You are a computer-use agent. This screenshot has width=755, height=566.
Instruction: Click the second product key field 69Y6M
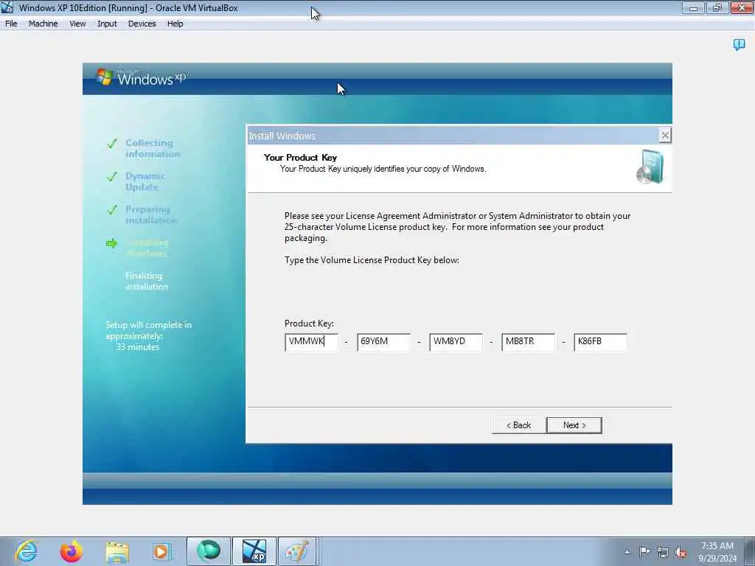coord(383,342)
